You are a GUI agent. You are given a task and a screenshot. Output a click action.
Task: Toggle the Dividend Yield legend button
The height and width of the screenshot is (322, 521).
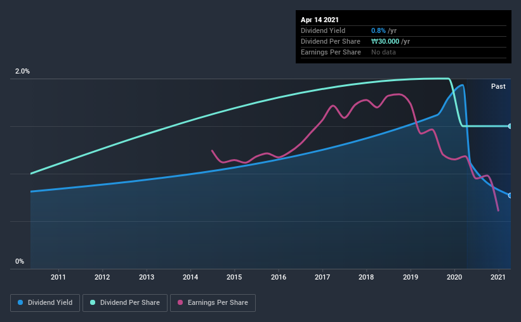click(x=45, y=303)
